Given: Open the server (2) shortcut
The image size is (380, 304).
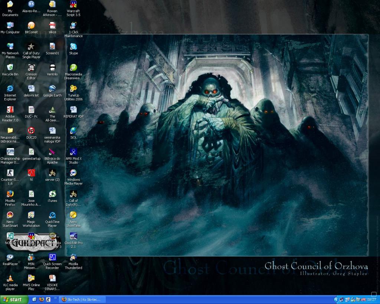Looking at the screenshot, I should coord(52,175).
